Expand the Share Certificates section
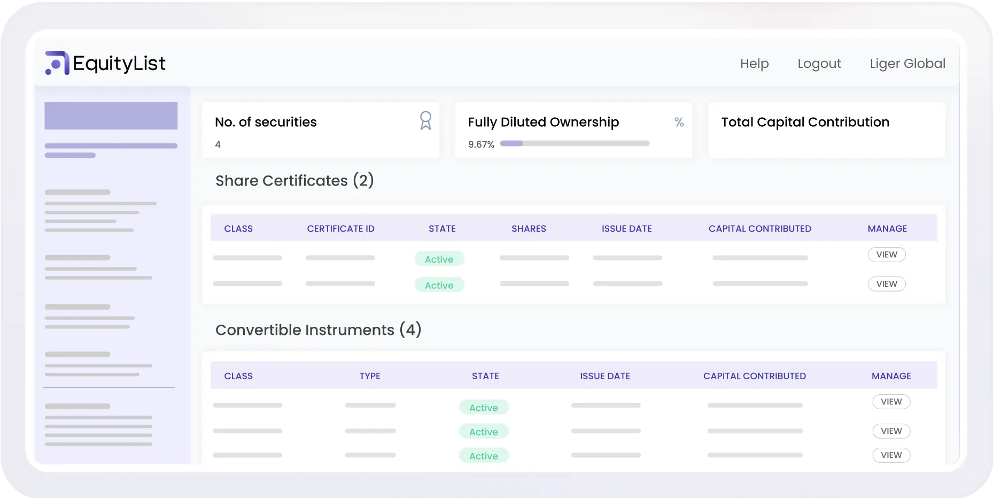Viewport: 993px width, 498px height. [x=294, y=180]
